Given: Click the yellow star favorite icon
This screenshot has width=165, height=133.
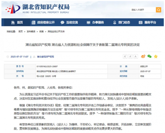Looking at the screenshot, I should tap(156, 56).
